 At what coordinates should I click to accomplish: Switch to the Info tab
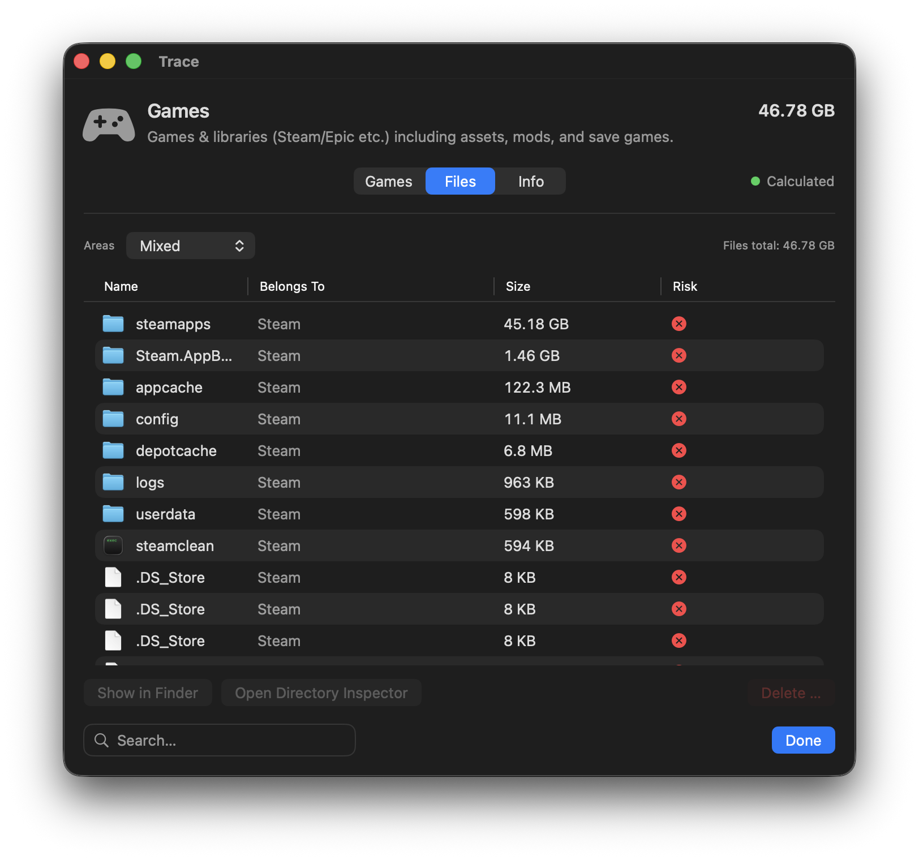(x=530, y=181)
